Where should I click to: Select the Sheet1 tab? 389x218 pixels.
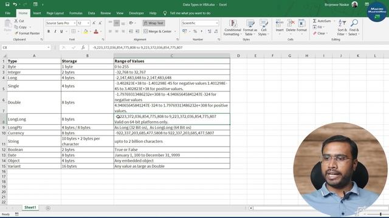(x=30, y=207)
